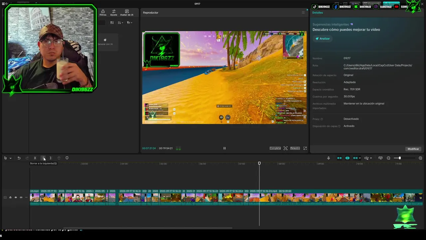Screen dimensions: 426x240
Task: Switch media view to grid layout
Action: (112, 23)
